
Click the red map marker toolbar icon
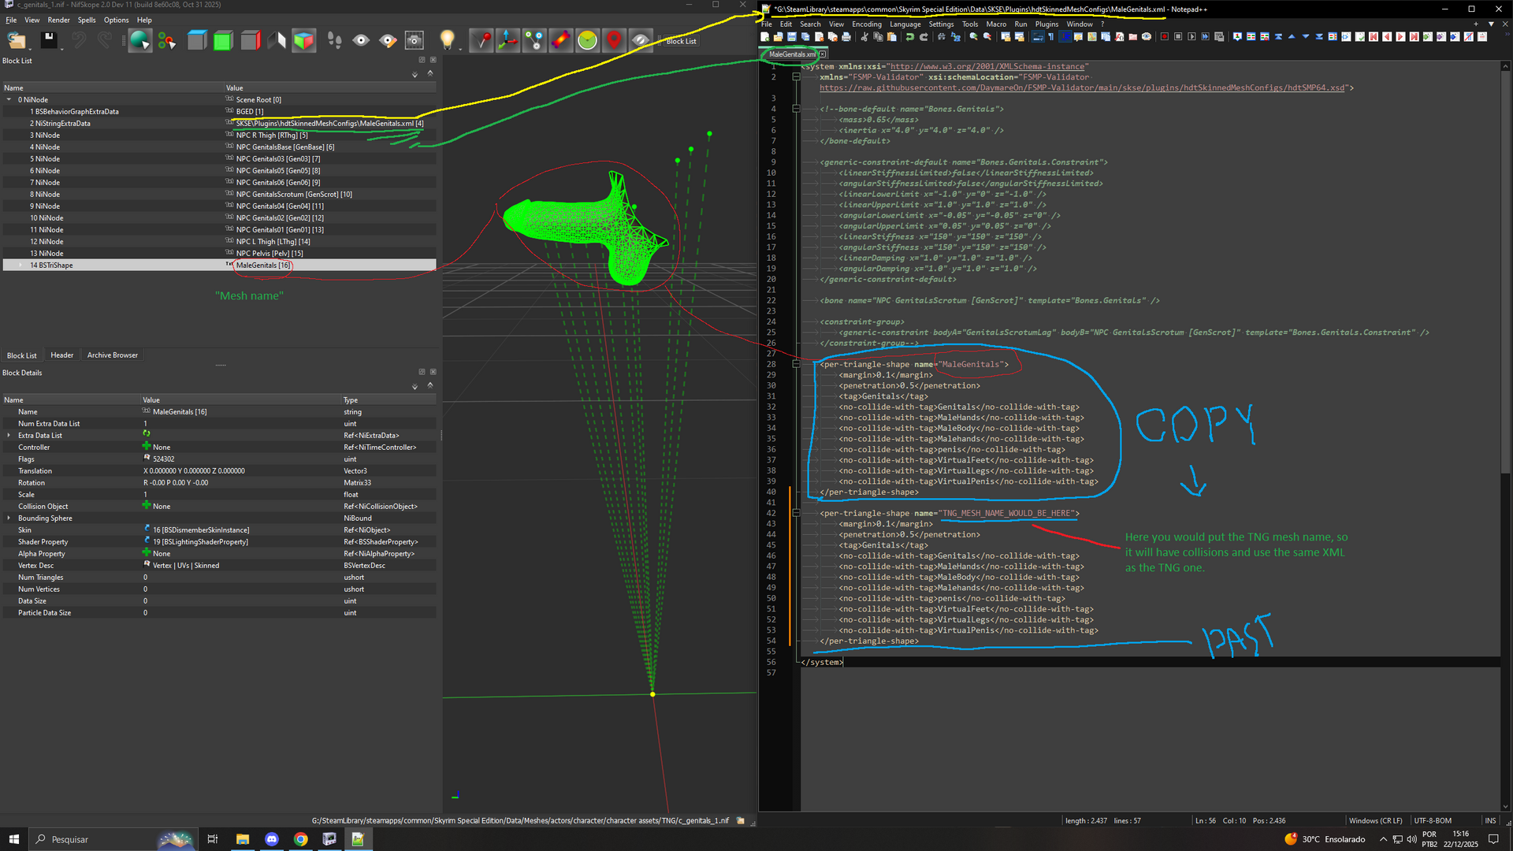[x=614, y=39]
